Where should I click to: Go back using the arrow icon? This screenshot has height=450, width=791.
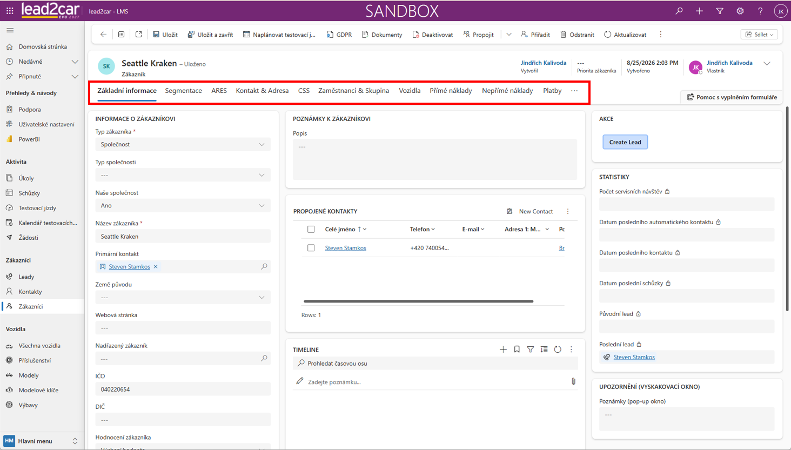coord(103,35)
